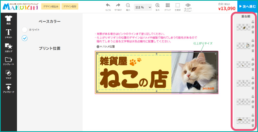This screenshot has width=258, height=132.
Task: Select the fourth layer thumbnail
Action: click(x=243, y=83)
